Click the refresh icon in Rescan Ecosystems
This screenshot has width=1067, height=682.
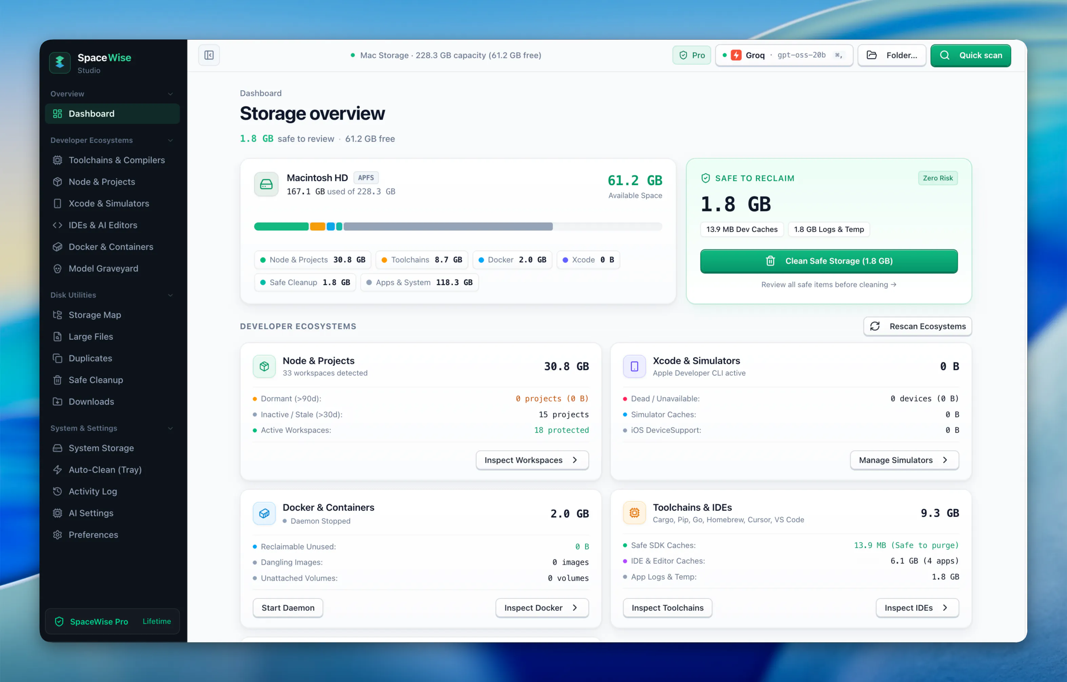pyautogui.click(x=874, y=326)
